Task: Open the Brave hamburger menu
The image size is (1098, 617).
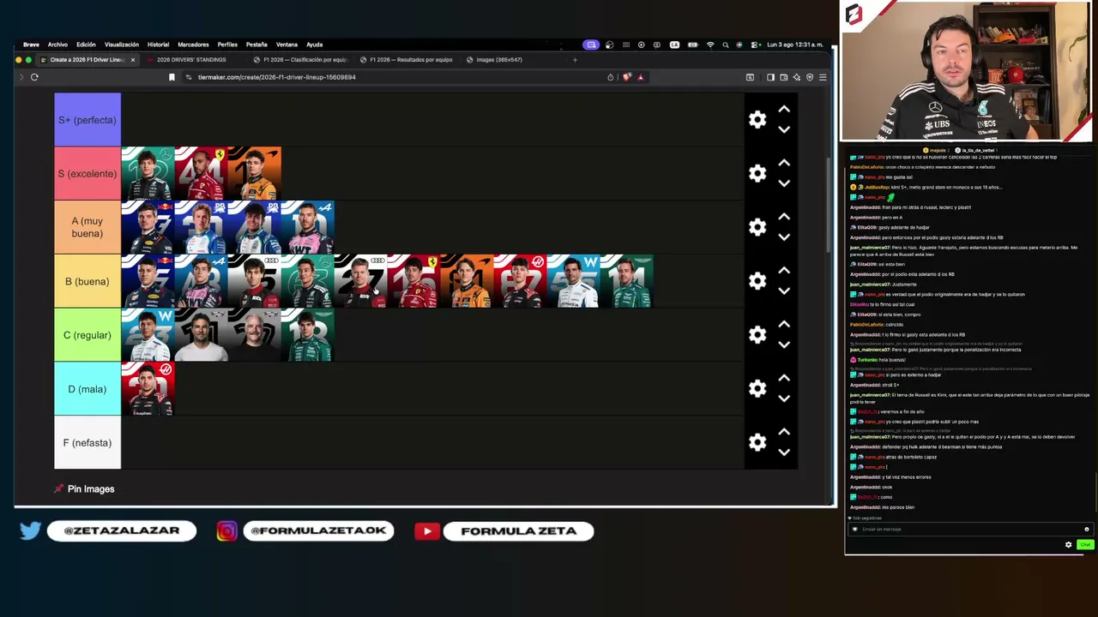Action: (x=823, y=77)
